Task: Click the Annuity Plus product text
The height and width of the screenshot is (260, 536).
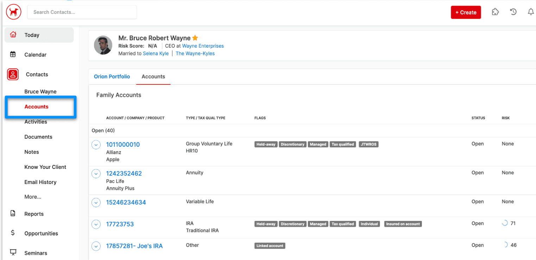Action: [120, 188]
